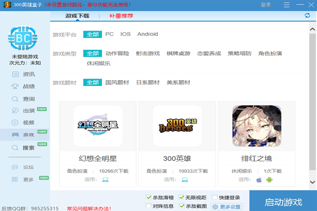Filter game type 棋牌桌游
The height and width of the screenshot is (211, 317).
179,53
